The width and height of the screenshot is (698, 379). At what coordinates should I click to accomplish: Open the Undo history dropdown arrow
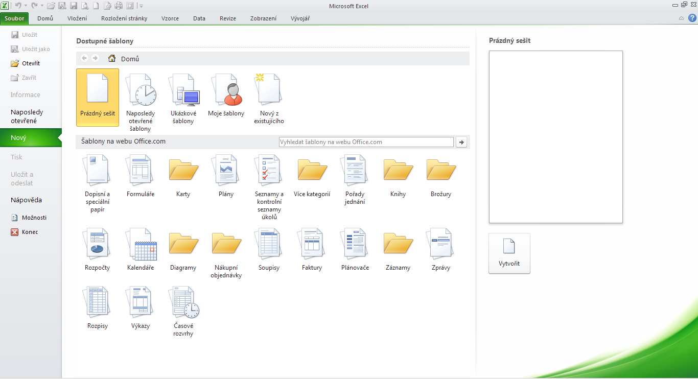(x=25, y=6)
